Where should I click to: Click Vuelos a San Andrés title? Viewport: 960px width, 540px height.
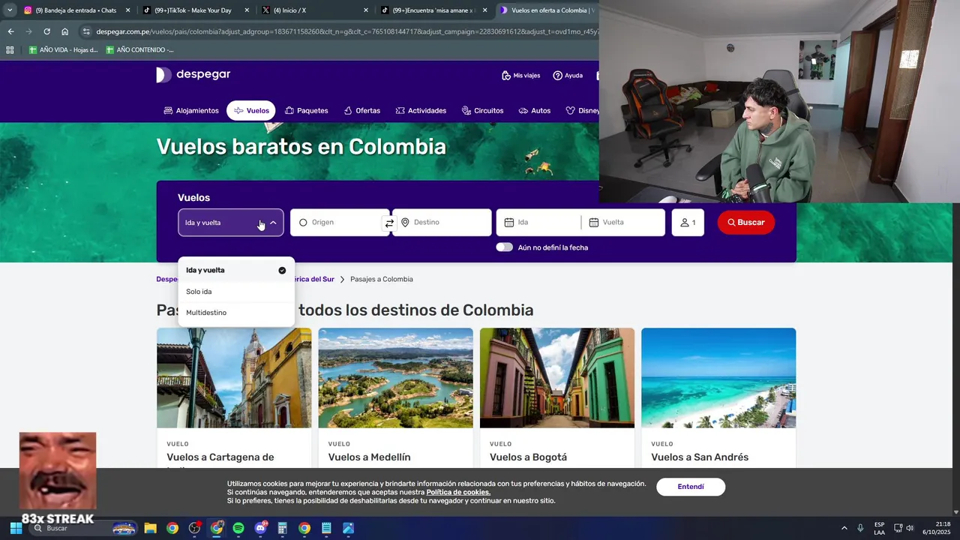700,457
